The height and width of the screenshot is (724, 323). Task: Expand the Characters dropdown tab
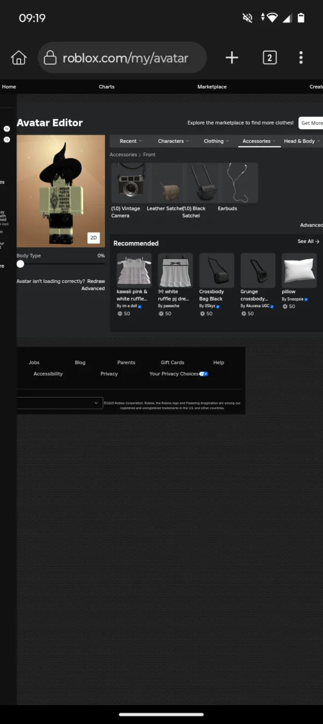coord(173,141)
